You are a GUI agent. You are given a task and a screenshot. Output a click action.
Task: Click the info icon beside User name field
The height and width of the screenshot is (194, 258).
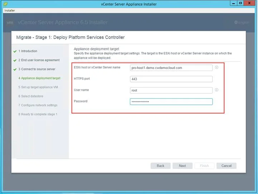(x=216, y=90)
